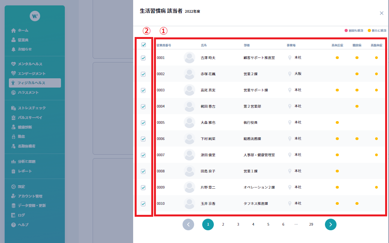Click department オペレーション2課
The height and width of the screenshot is (243, 389).
[x=259, y=187]
